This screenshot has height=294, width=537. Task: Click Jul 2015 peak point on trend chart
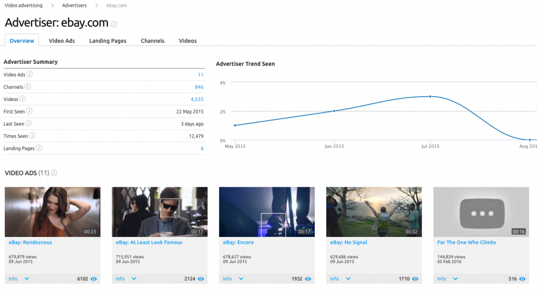[430, 97]
